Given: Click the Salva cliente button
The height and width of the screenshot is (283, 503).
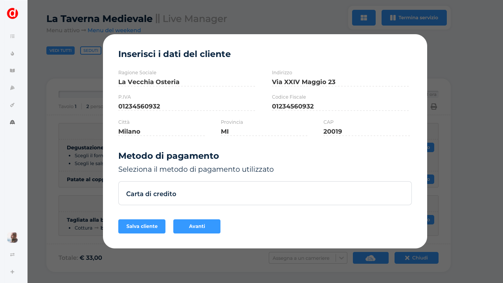Looking at the screenshot, I should 142,226.
